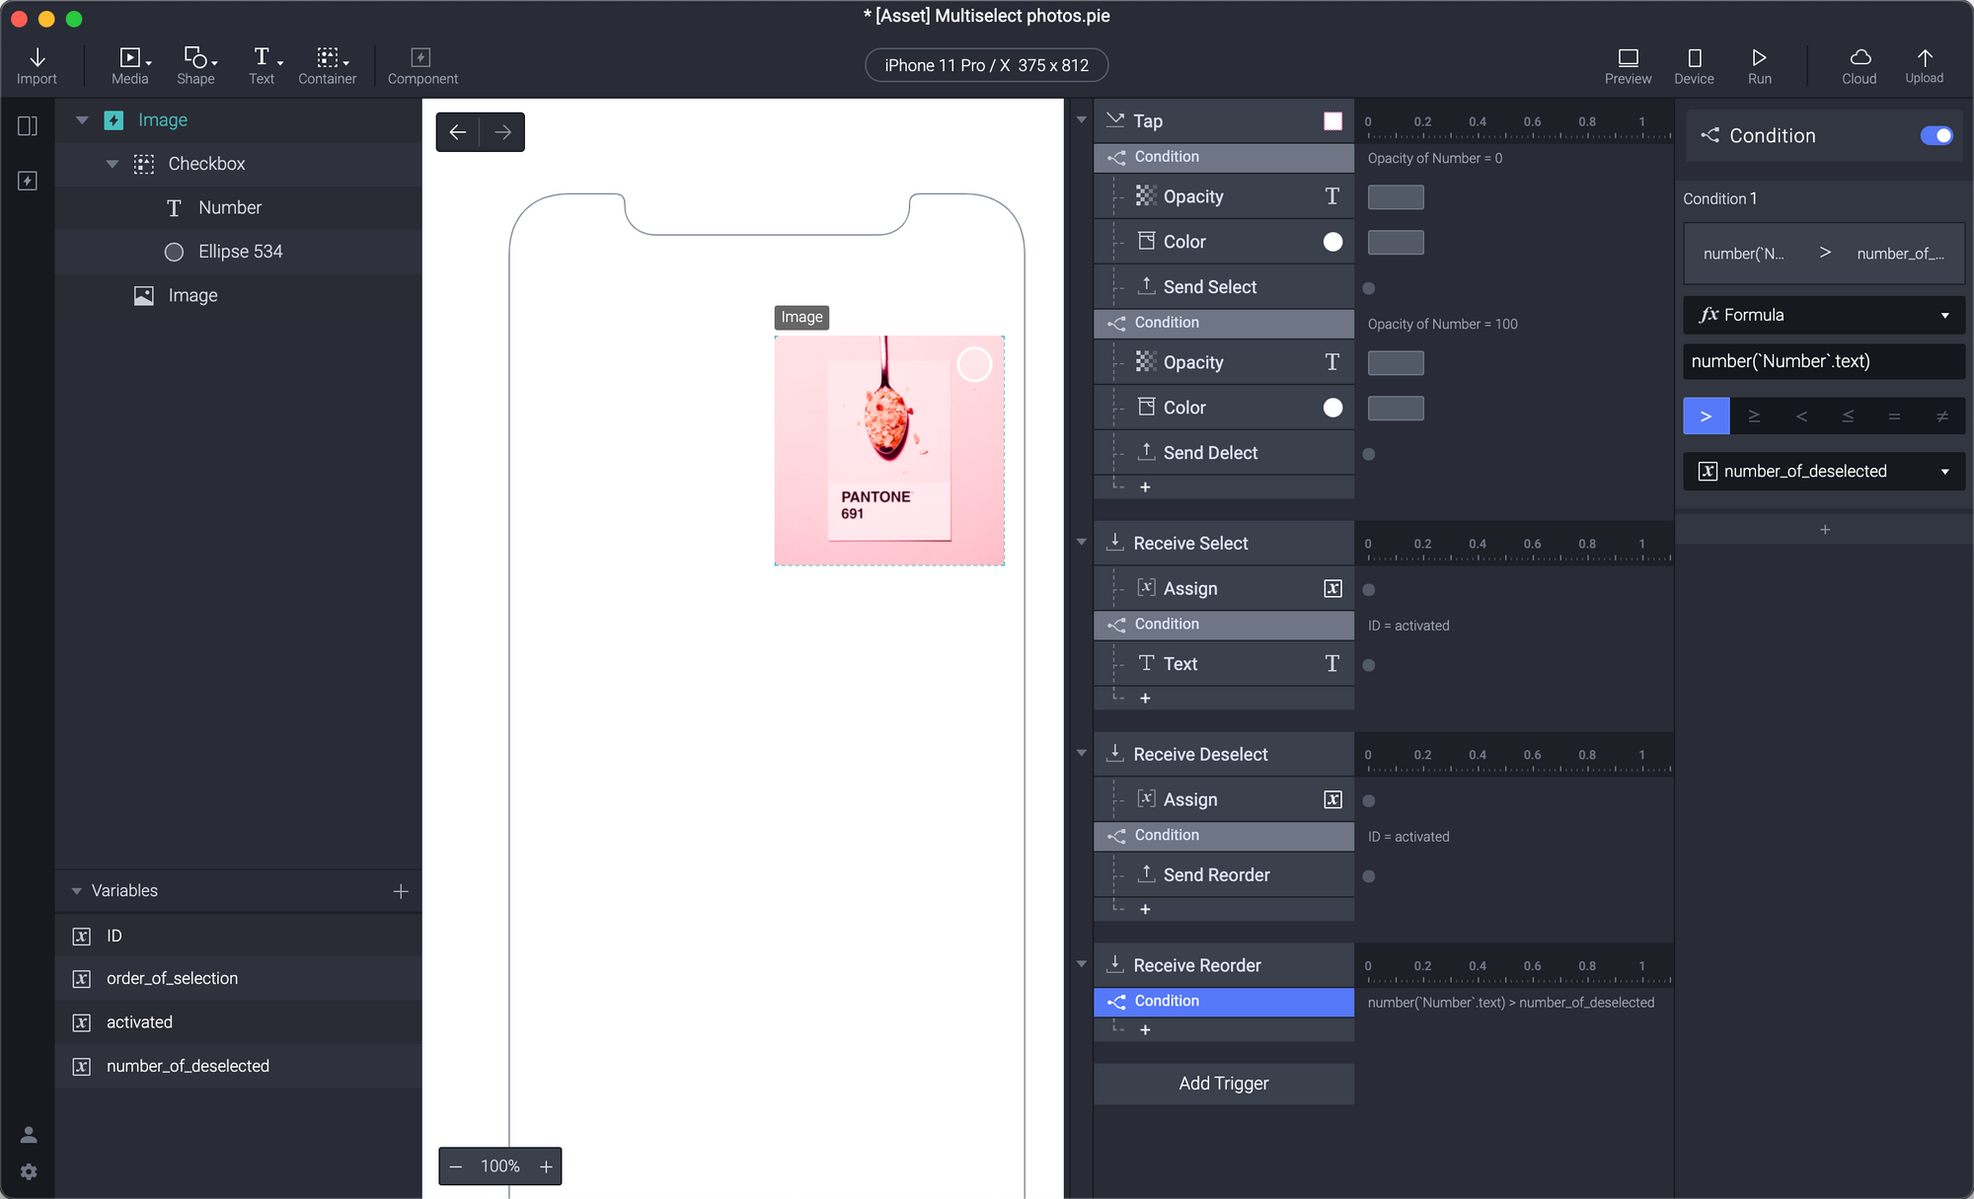Select the Preview device mode tab
This screenshot has width=1974, height=1199.
[1694, 63]
